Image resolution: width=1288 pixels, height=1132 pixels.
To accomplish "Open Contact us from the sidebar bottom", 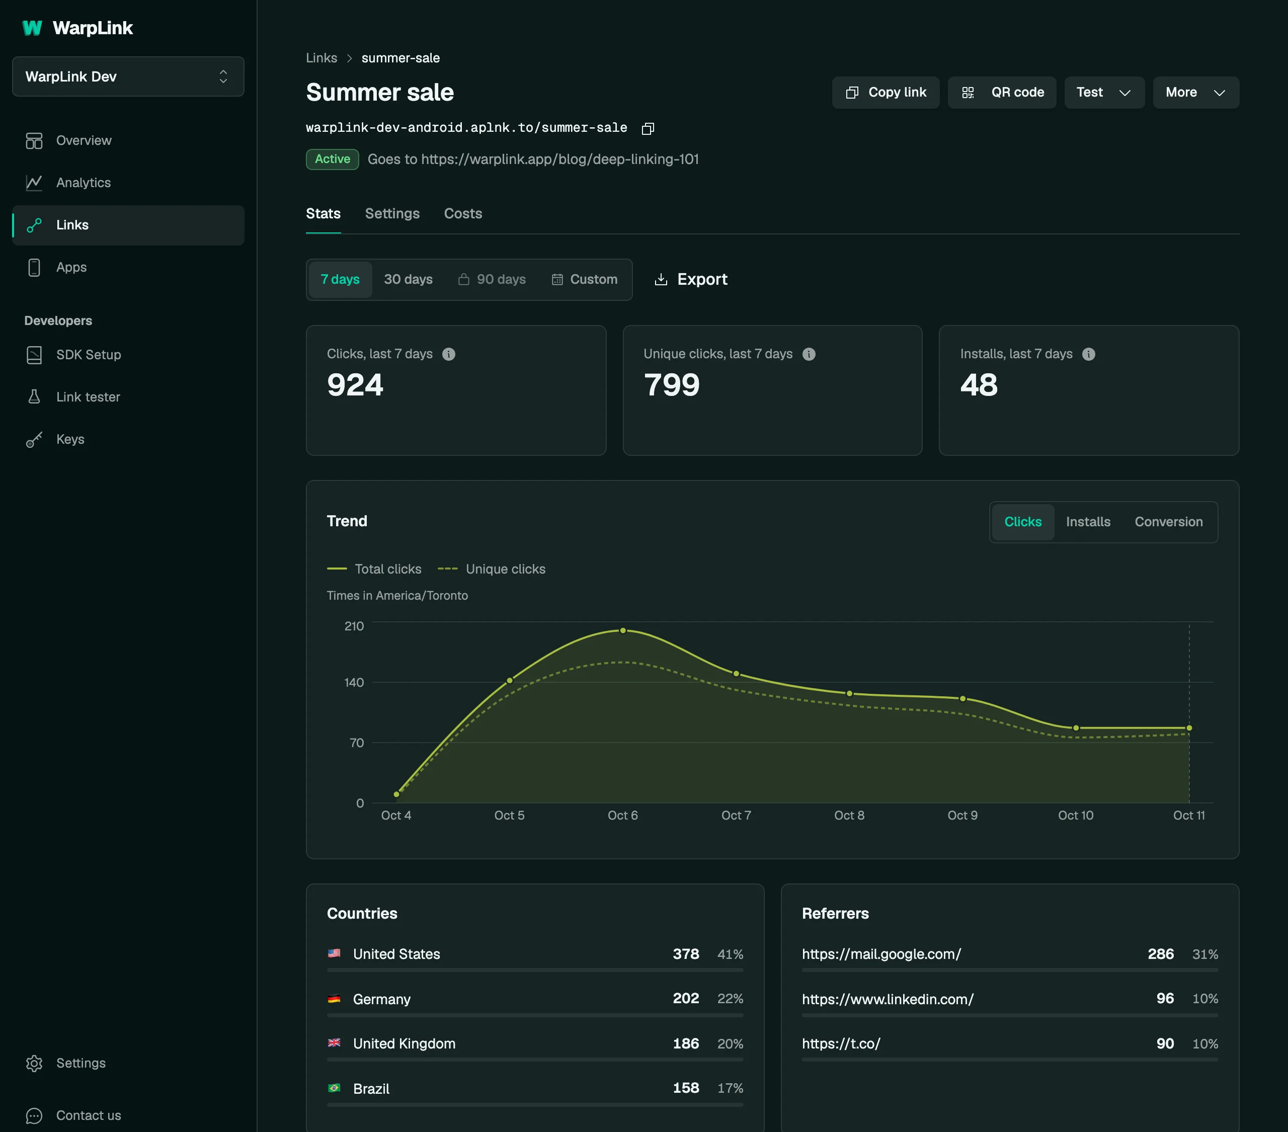I will coord(128,1115).
